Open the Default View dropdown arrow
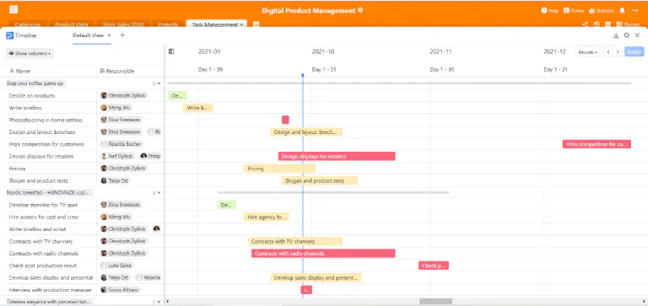 click(x=110, y=35)
